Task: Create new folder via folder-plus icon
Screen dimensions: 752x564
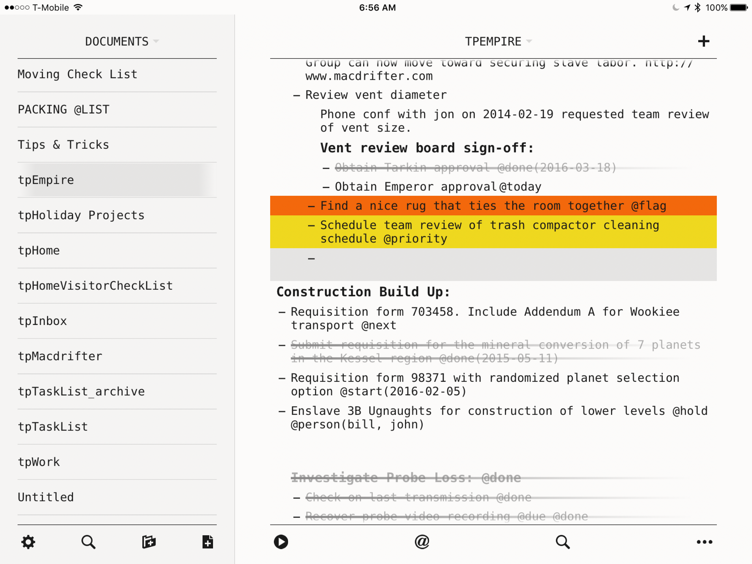Action: coord(148,542)
